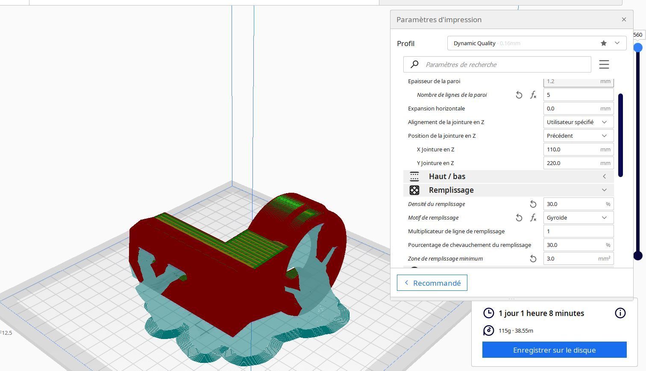Reset Zone de remplissage minimum value

(x=533, y=259)
